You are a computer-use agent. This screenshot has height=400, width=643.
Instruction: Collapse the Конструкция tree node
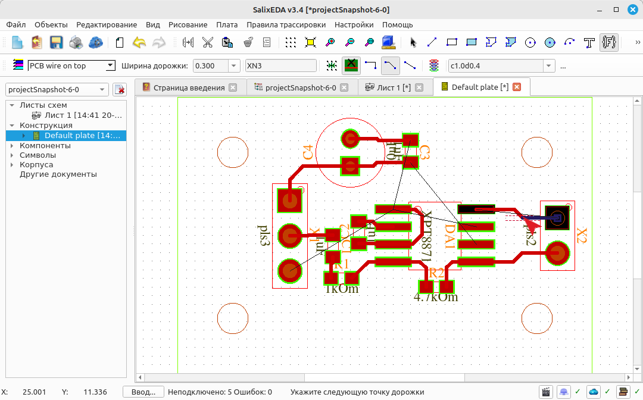click(x=12, y=126)
